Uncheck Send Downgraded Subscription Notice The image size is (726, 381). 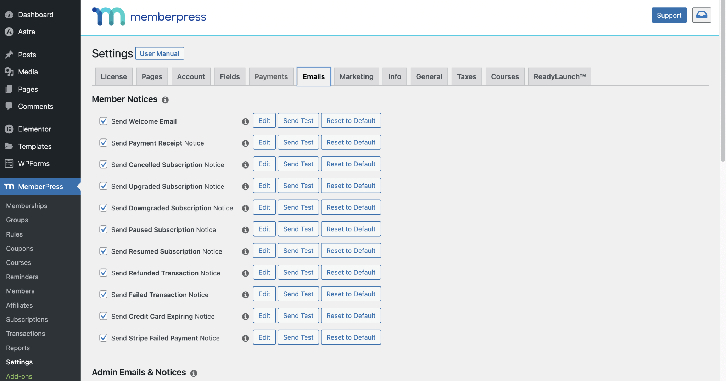pos(104,207)
